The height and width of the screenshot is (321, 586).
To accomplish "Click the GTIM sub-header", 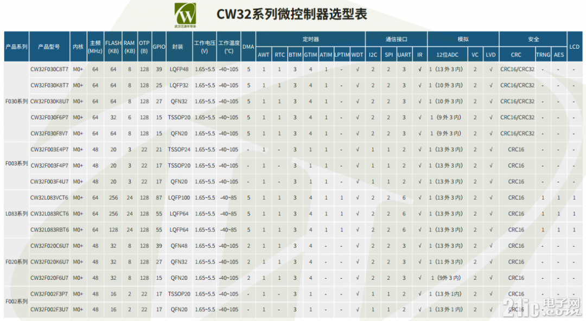I will pos(310,55).
